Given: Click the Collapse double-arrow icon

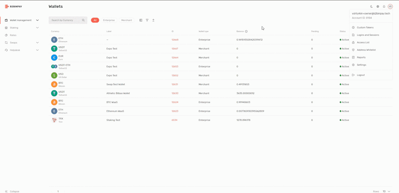Looking at the screenshot, I should tap(6, 191).
